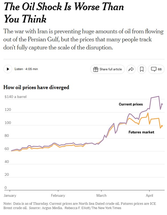Viewport: 167px width, 215px height.
Task: Click the summary paragraph about the Persian Gulf
Action: pos(83,39)
